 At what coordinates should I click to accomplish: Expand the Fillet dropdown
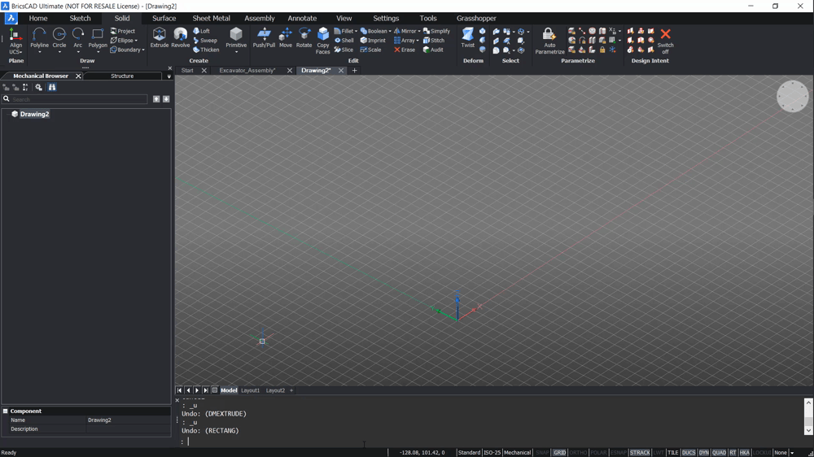click(x=357, y=31)
